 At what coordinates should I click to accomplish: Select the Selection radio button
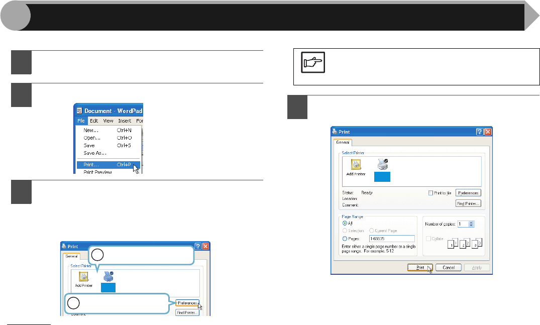(x=345, y=231)
